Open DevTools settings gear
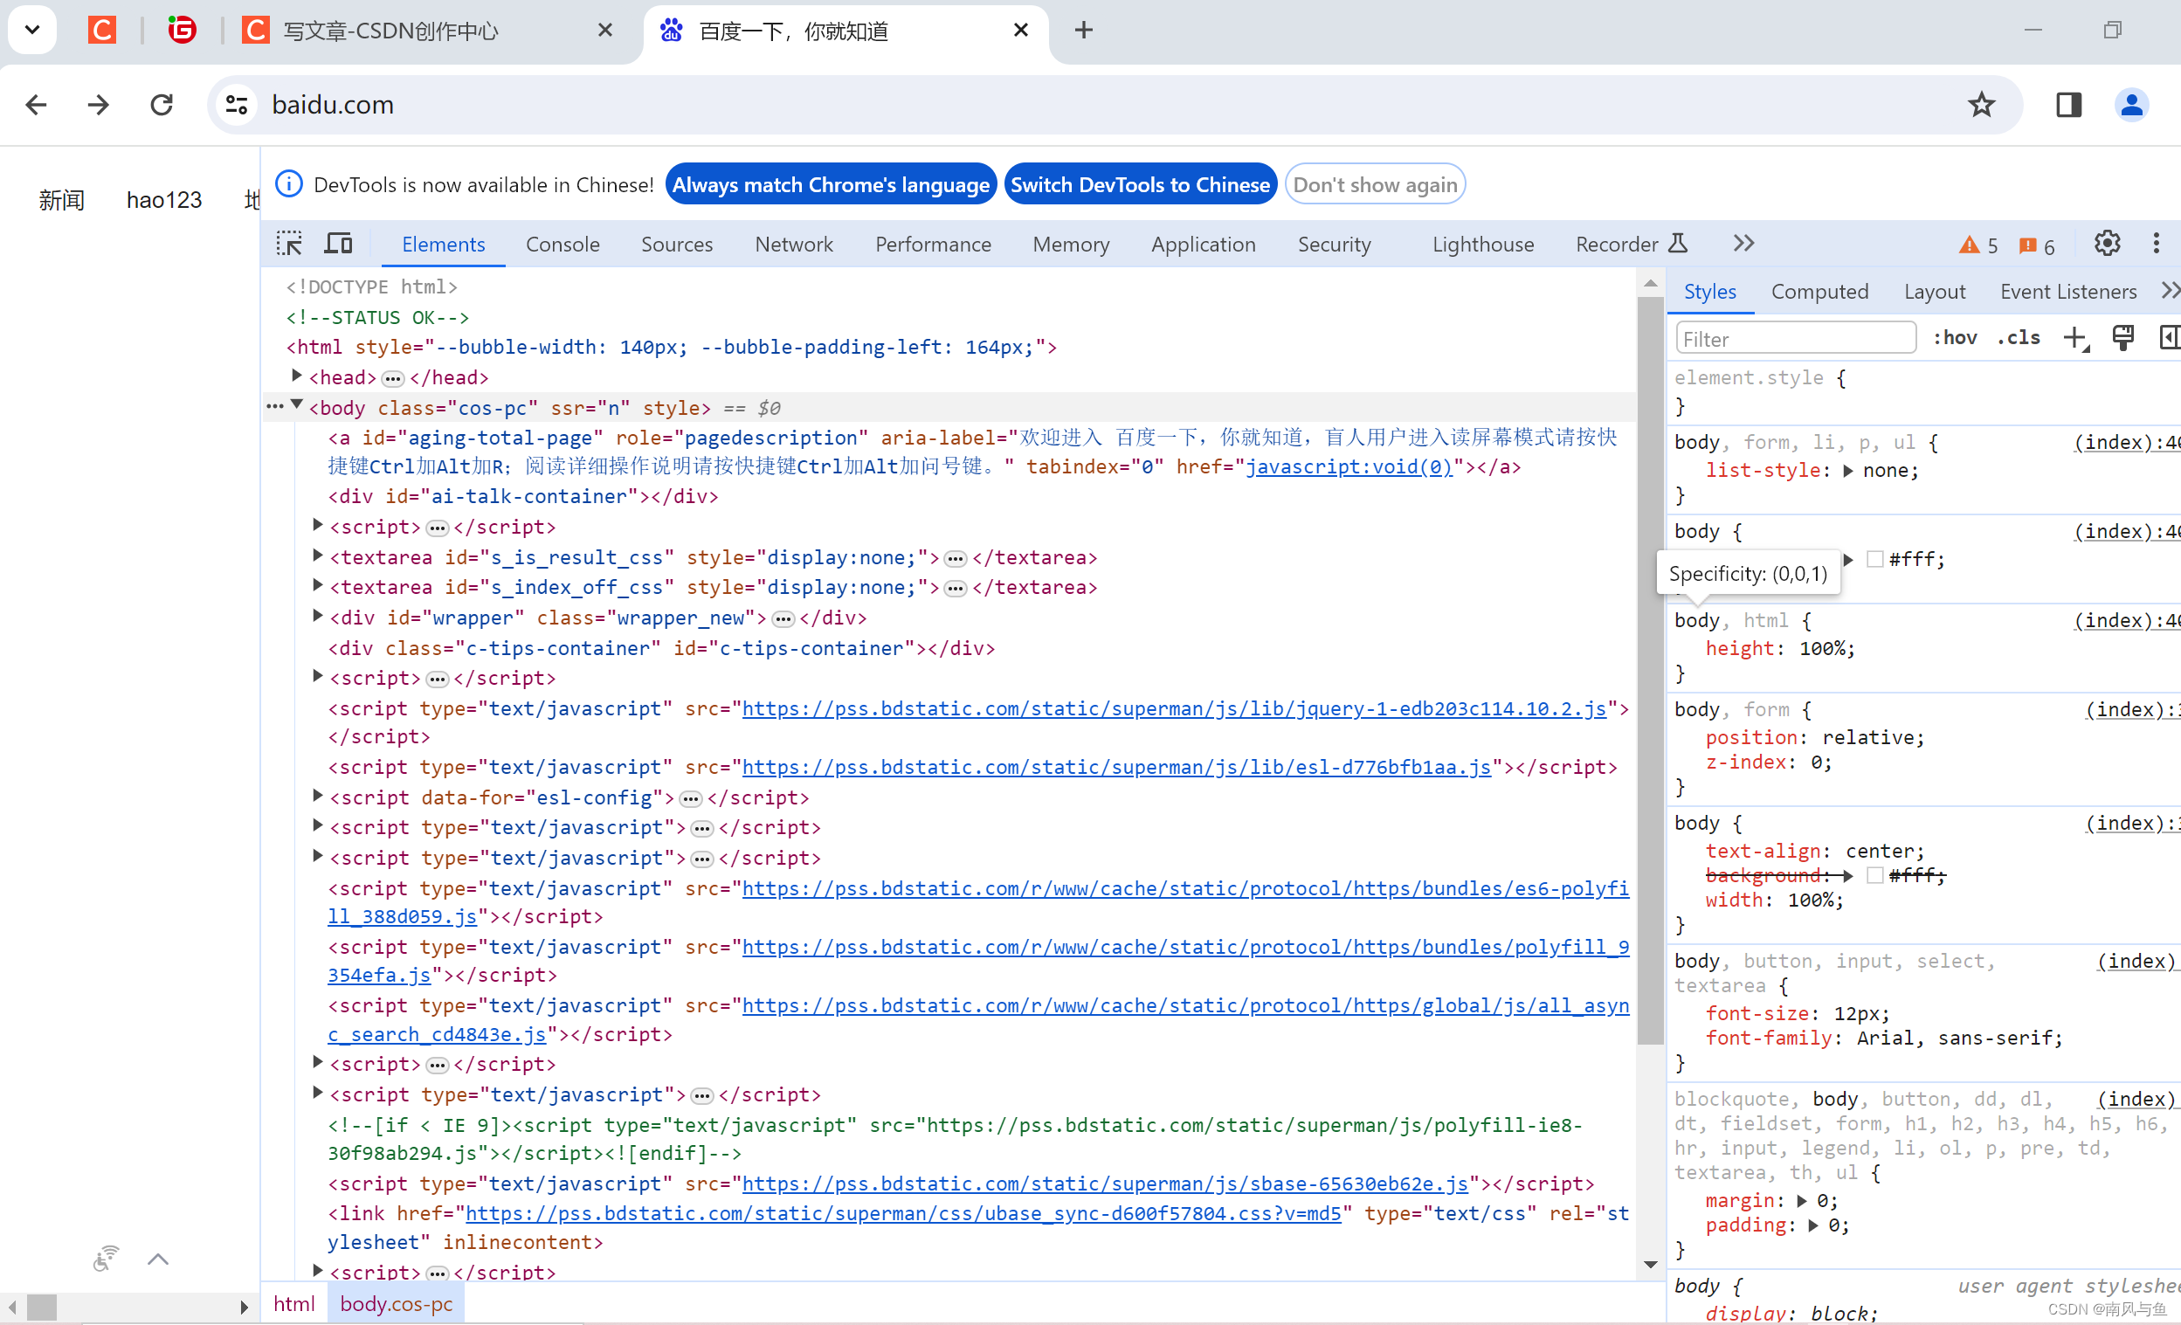 [2107, 244]
